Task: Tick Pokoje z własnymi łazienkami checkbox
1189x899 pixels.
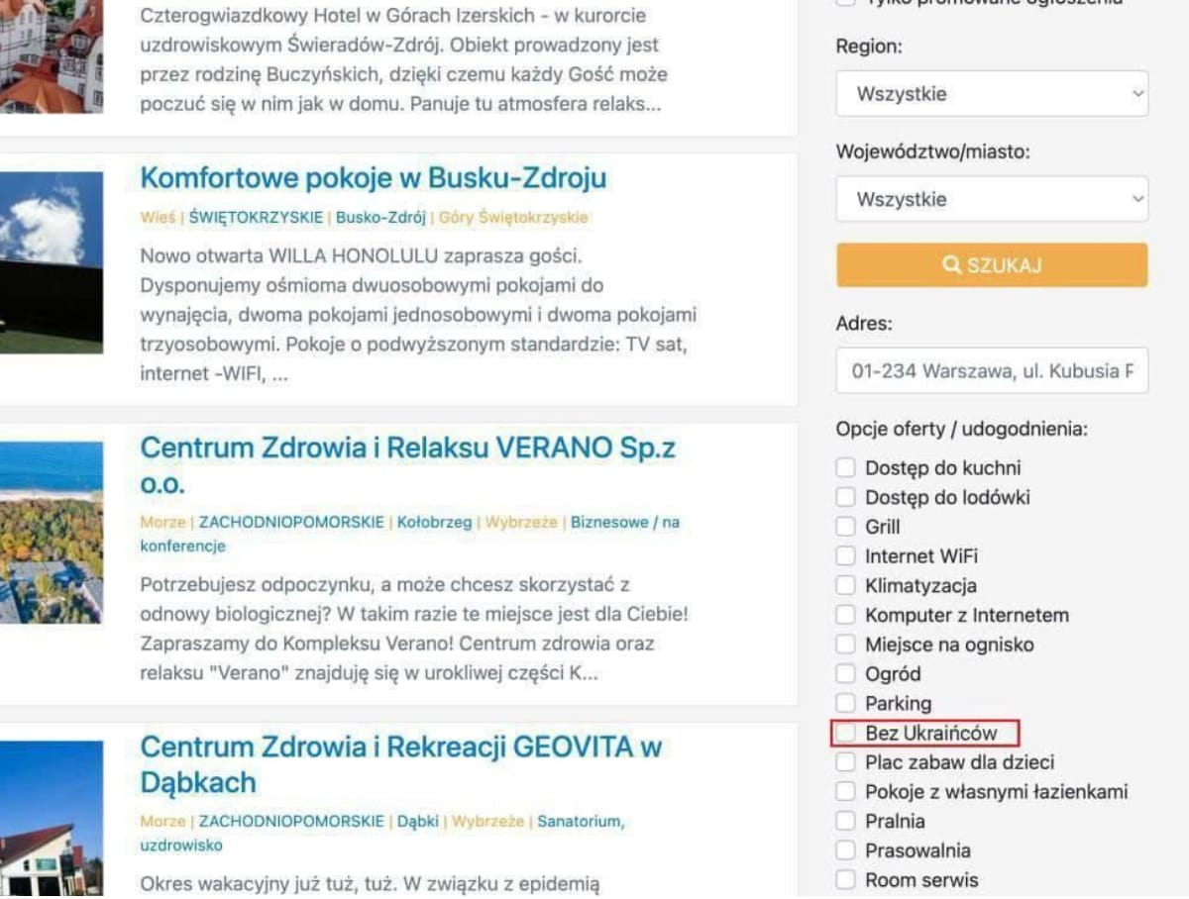Action: (845, 791)
